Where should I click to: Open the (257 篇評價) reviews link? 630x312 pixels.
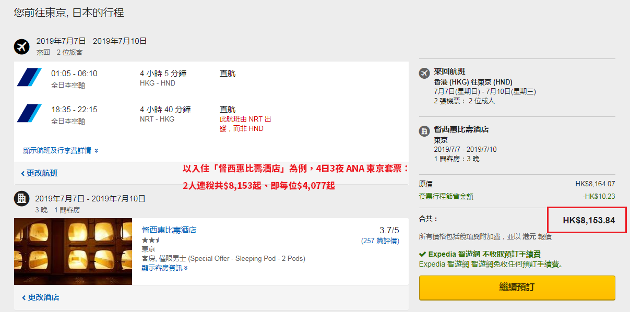tap(380, 241)
